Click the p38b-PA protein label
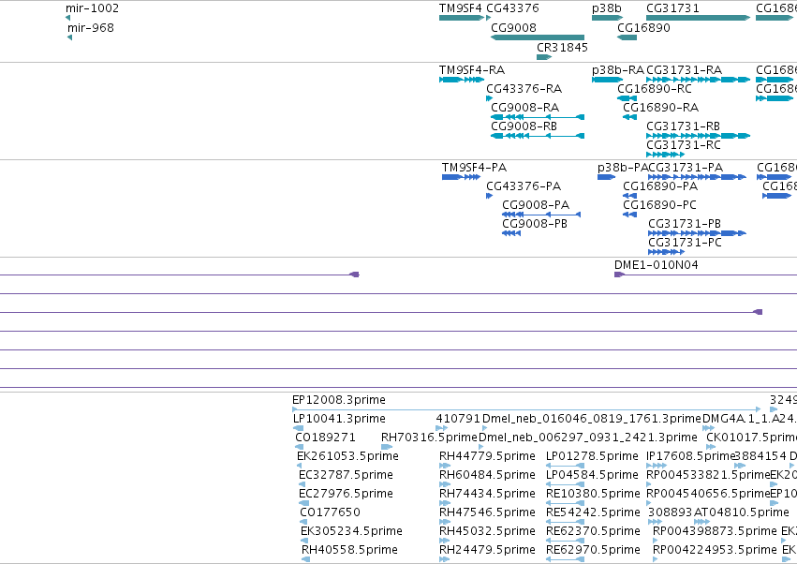 point(623,168)
